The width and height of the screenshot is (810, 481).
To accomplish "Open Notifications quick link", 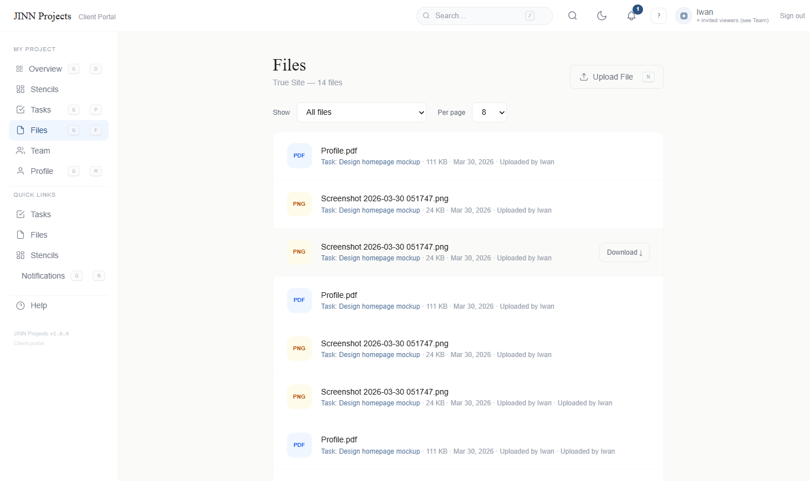I will click(59, 276).
